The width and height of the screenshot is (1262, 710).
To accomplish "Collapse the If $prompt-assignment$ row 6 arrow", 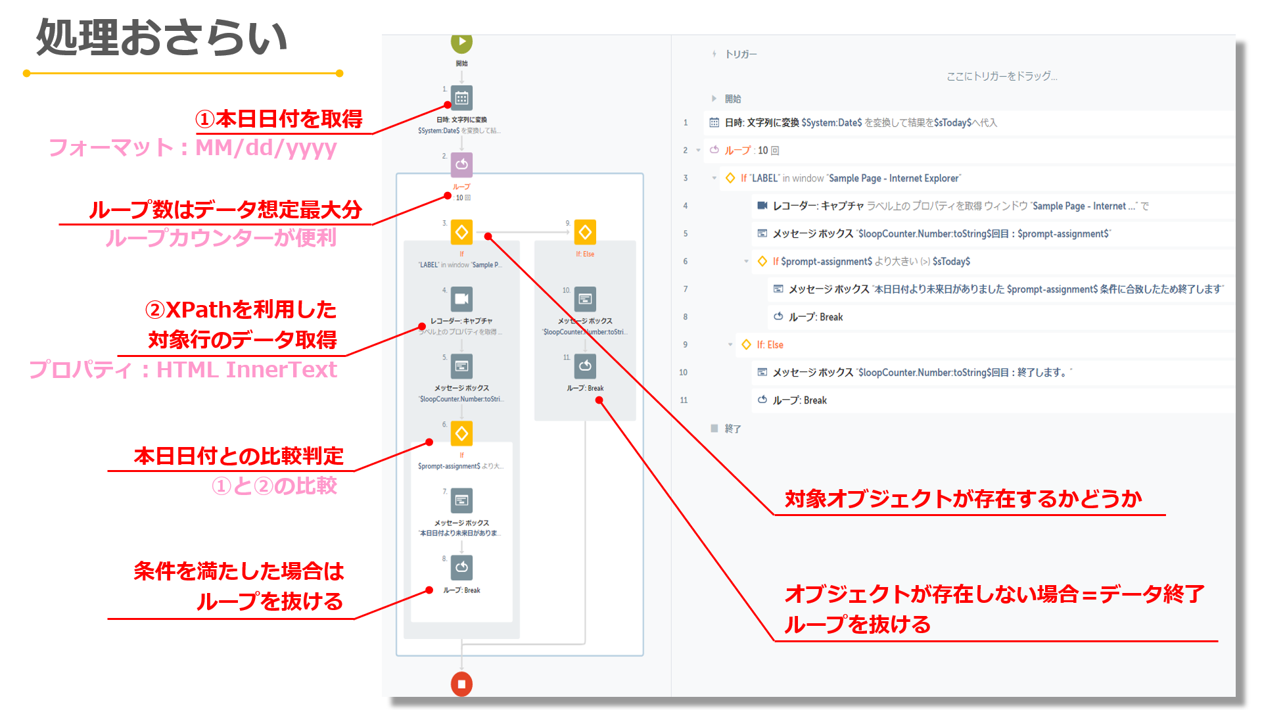I will 746,262.
